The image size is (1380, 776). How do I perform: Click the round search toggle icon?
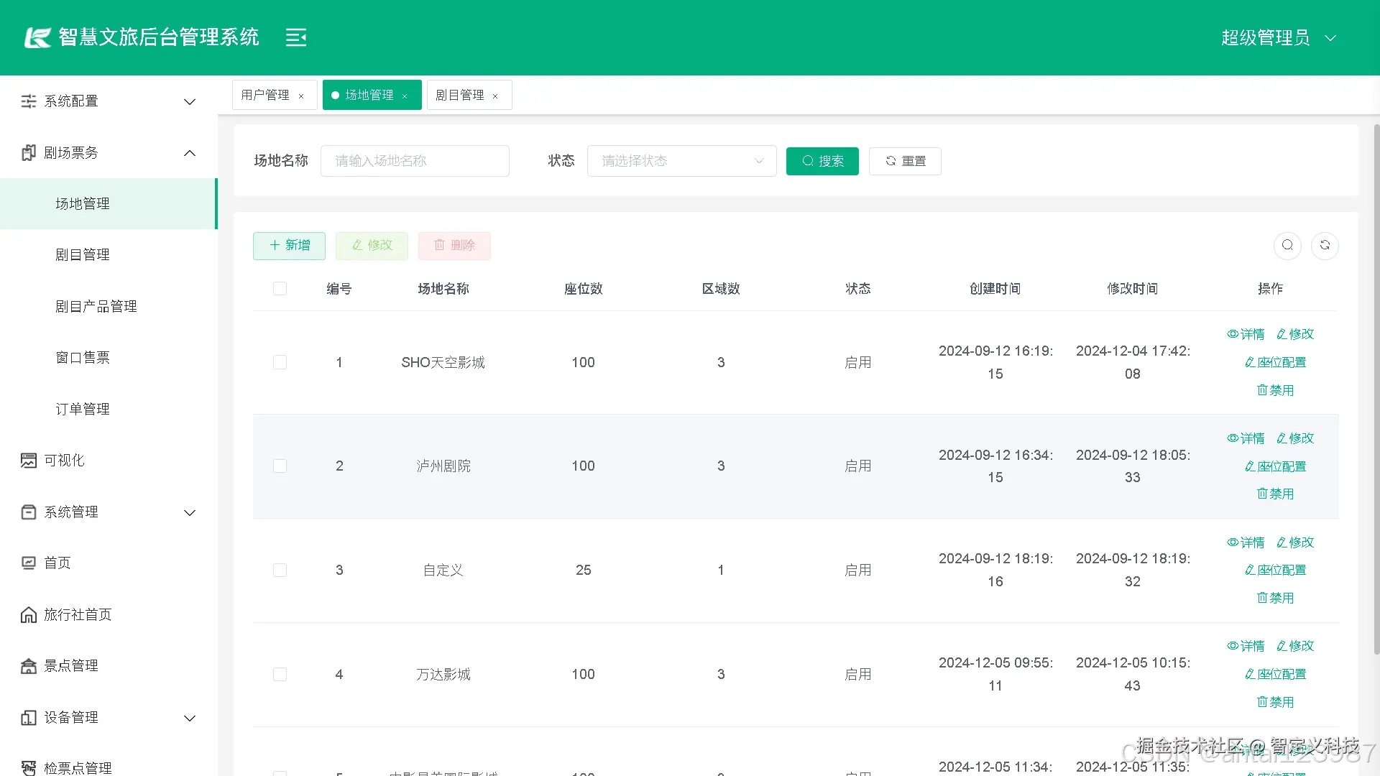coord(1287,246)
